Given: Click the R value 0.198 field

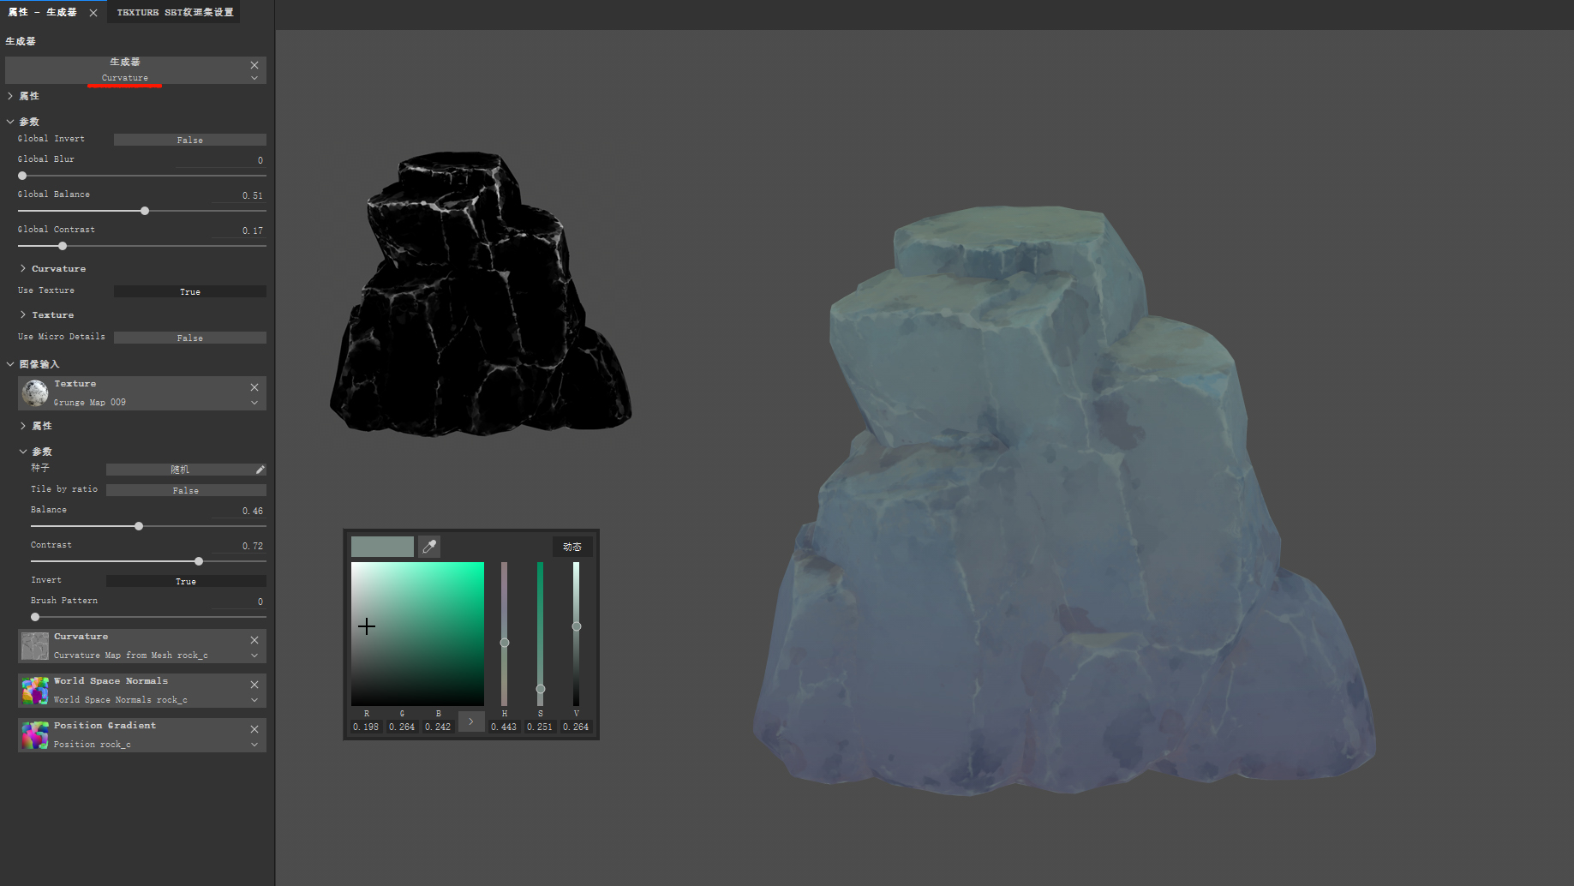Looking at the screenshot, I should [366, 727].
